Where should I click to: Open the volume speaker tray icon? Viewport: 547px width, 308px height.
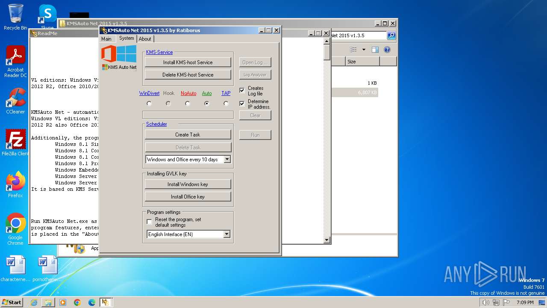pyautogui.click(x=485, y=302)
